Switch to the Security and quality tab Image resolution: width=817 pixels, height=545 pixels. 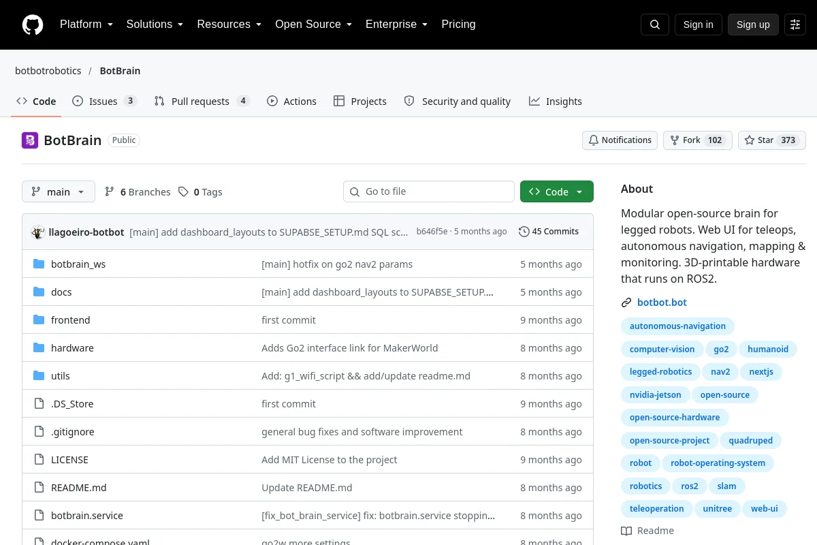pos(457,102)
